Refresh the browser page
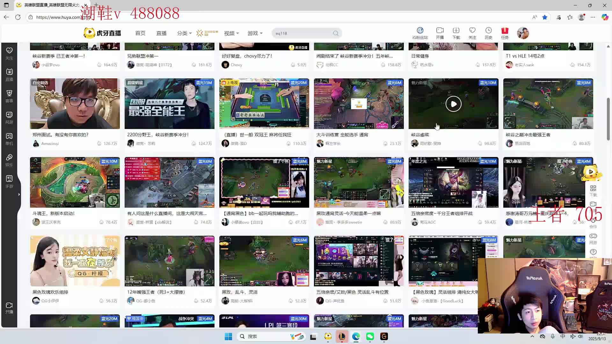Viewport: 612px width, 344px height. tap(18, 17)
